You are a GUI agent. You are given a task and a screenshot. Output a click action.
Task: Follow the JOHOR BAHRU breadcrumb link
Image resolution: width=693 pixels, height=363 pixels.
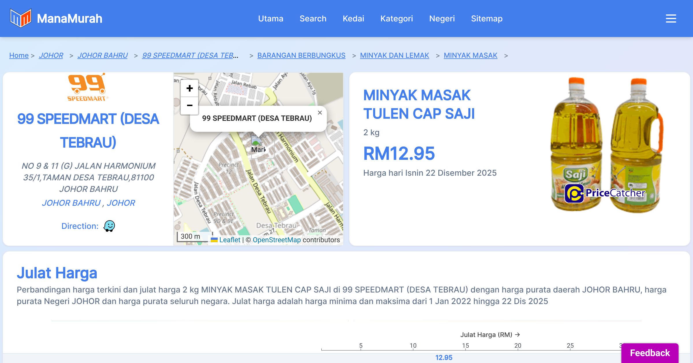pyautogui.click(x=103, y=55)
